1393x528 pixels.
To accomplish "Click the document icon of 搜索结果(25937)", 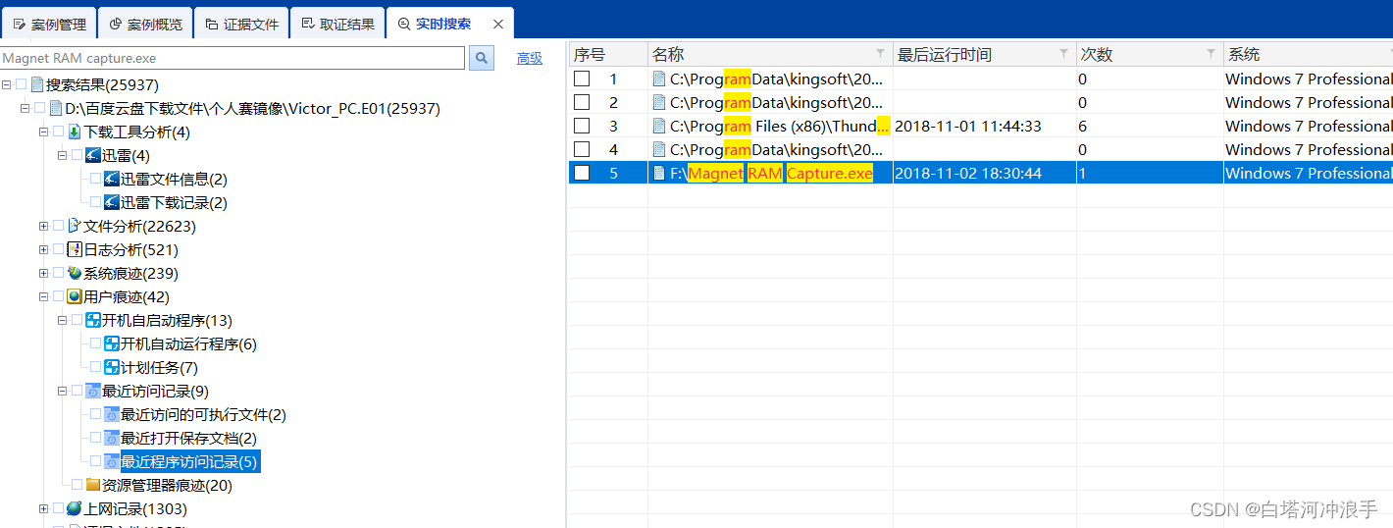I will pos(37,85).
